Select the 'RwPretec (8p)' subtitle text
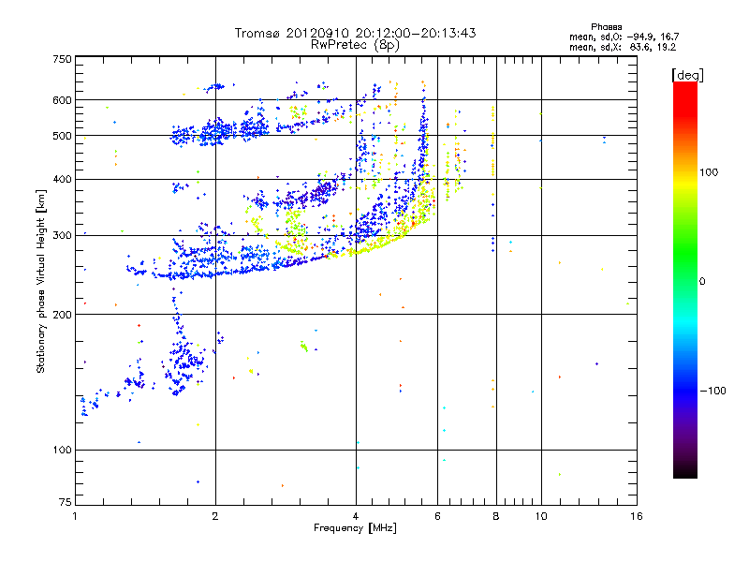 pos(355,45)
